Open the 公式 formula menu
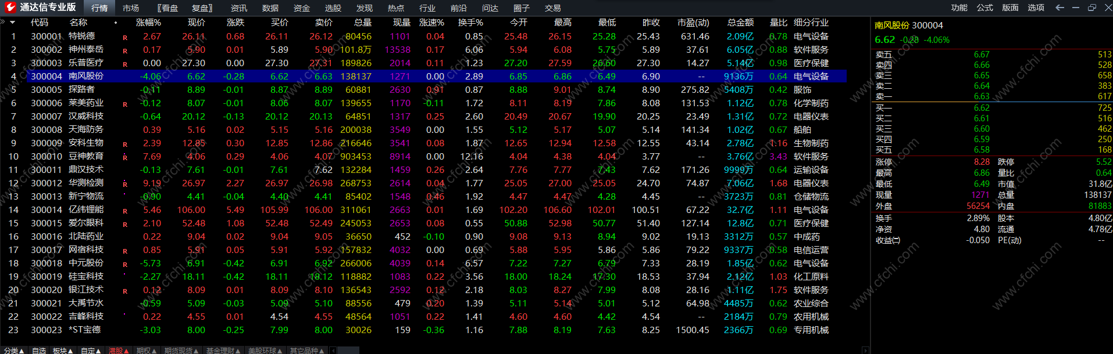 [x=985, y=8]
